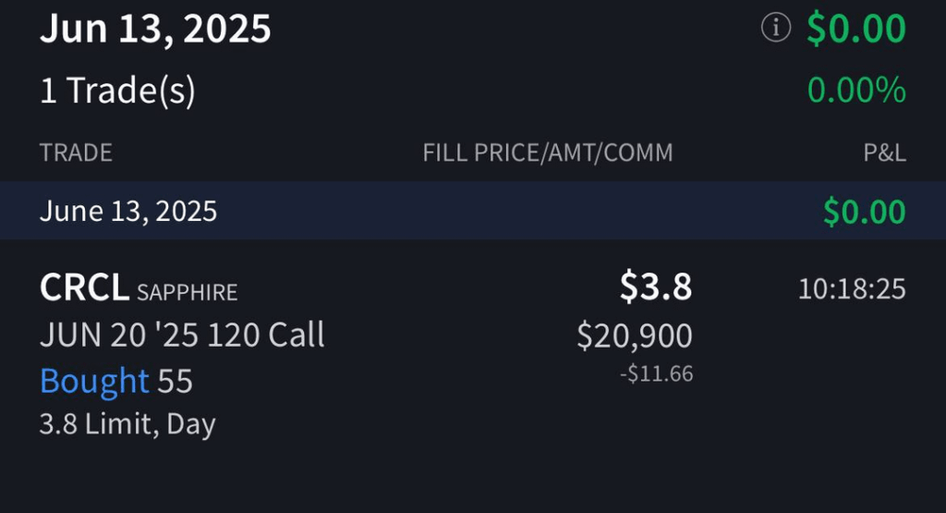Viewport: 946px width, 513px height.
Task: Click the $3.8 fill price
Action: (656, 287)
